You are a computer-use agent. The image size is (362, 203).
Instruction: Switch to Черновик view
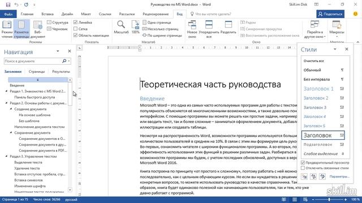point(57,29)
